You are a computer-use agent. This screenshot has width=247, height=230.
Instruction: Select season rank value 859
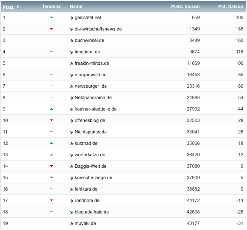pyautogui.click(x=196, y=17)
